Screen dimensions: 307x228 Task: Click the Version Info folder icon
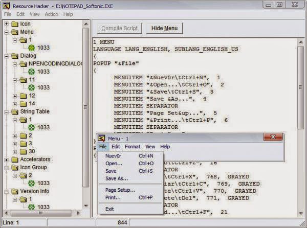15,191
